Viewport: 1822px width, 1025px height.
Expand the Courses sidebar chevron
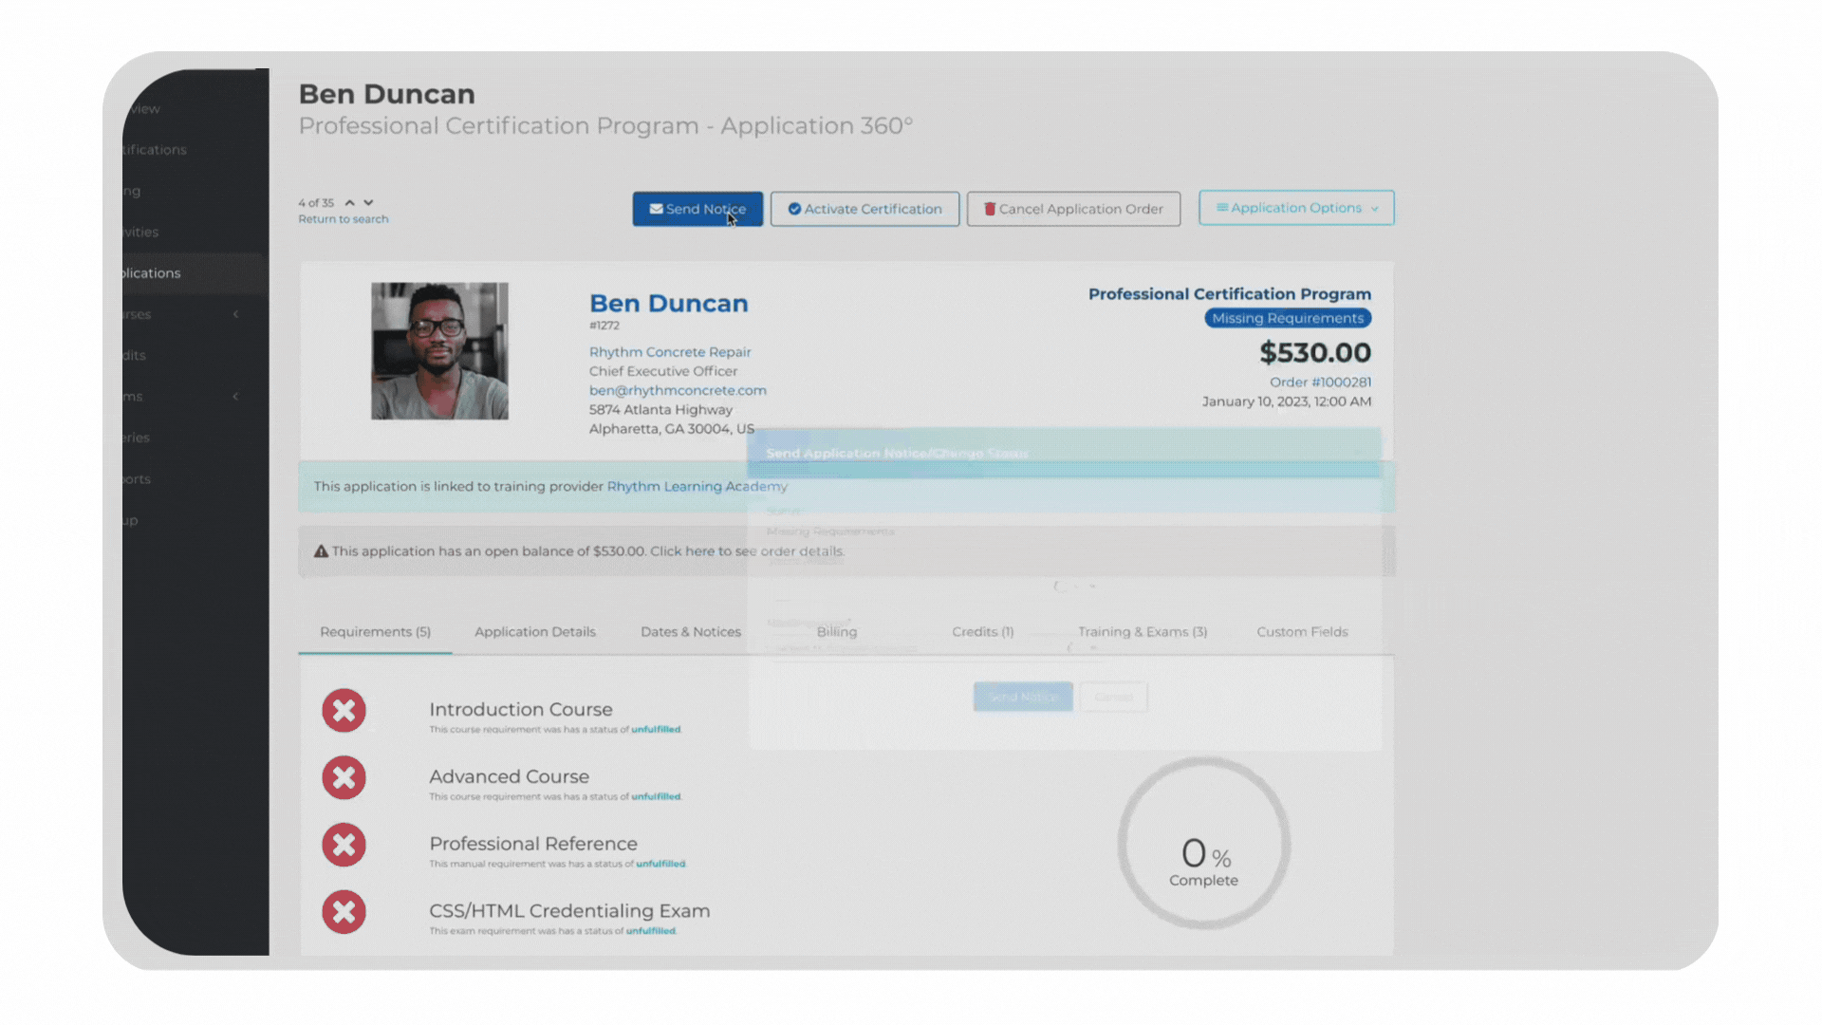(235, 314)
